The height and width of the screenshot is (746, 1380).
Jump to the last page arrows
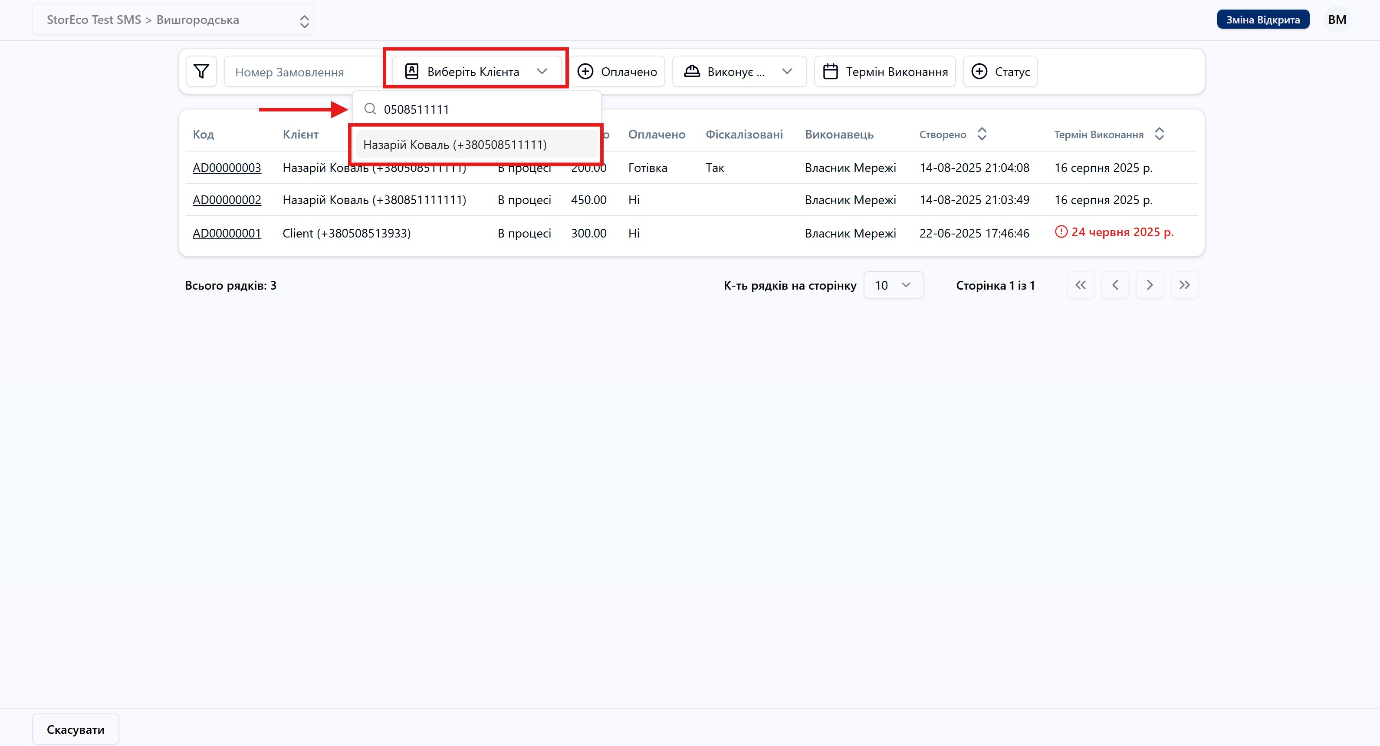[x=1184, y=285]
